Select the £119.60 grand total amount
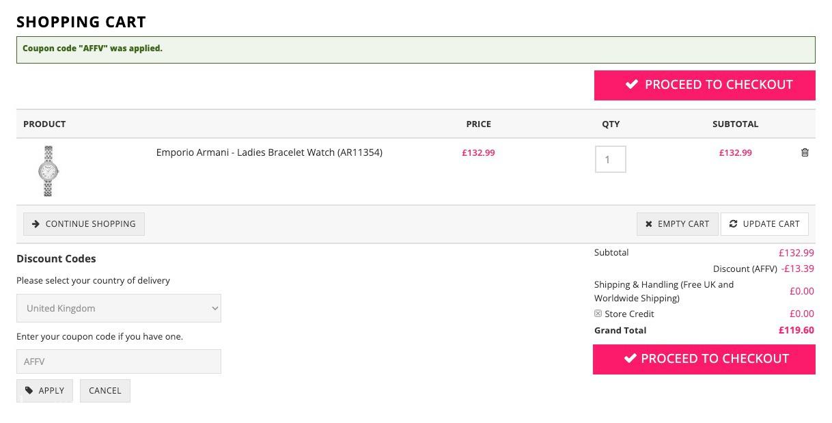 pyautogui.click(x=796, y=330)
